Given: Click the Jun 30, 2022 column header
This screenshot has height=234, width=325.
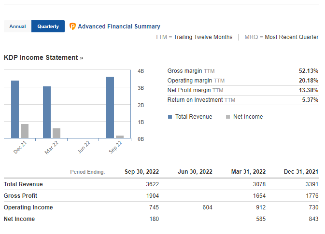Looking at the screenshot, I should click(x=195, y=172).
